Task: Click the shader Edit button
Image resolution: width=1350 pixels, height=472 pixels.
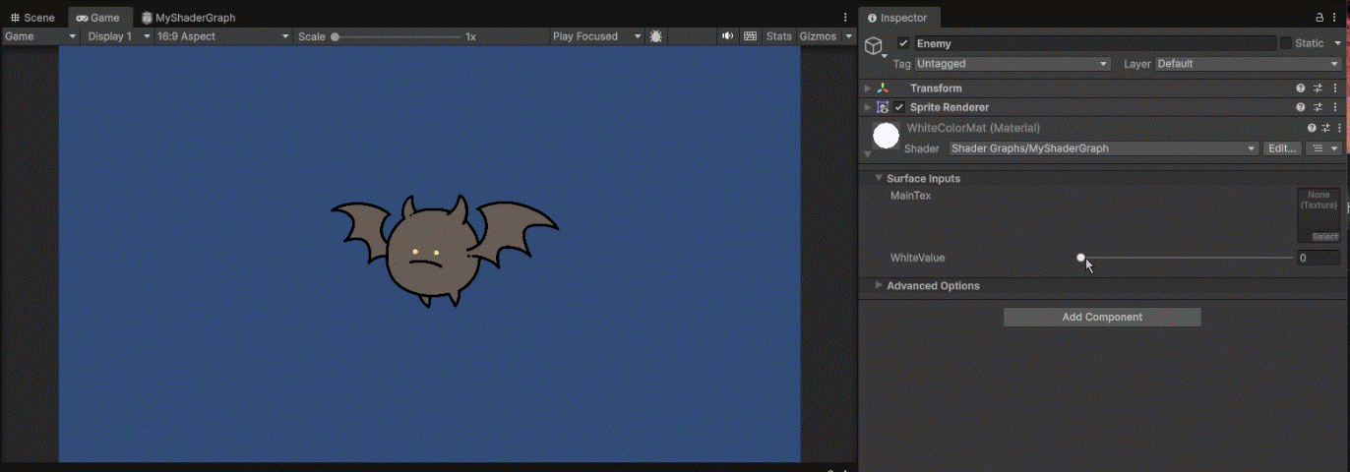Action: point(1282,148)
